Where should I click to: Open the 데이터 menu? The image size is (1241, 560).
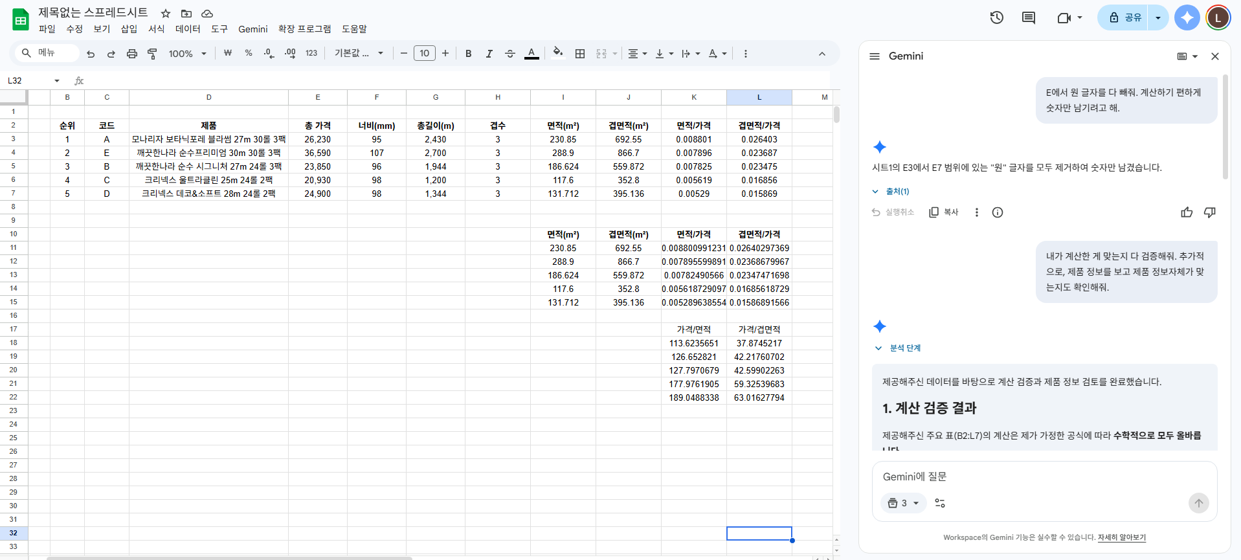coord(188,29)
